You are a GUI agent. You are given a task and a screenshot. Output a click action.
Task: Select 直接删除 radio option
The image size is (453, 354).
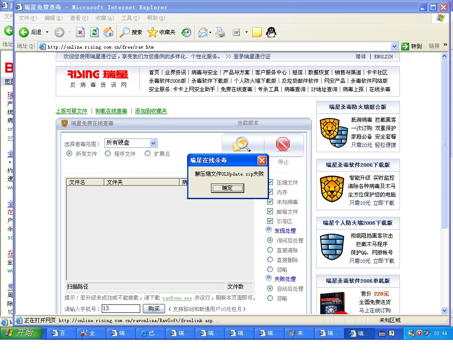(x=270, y=259)
